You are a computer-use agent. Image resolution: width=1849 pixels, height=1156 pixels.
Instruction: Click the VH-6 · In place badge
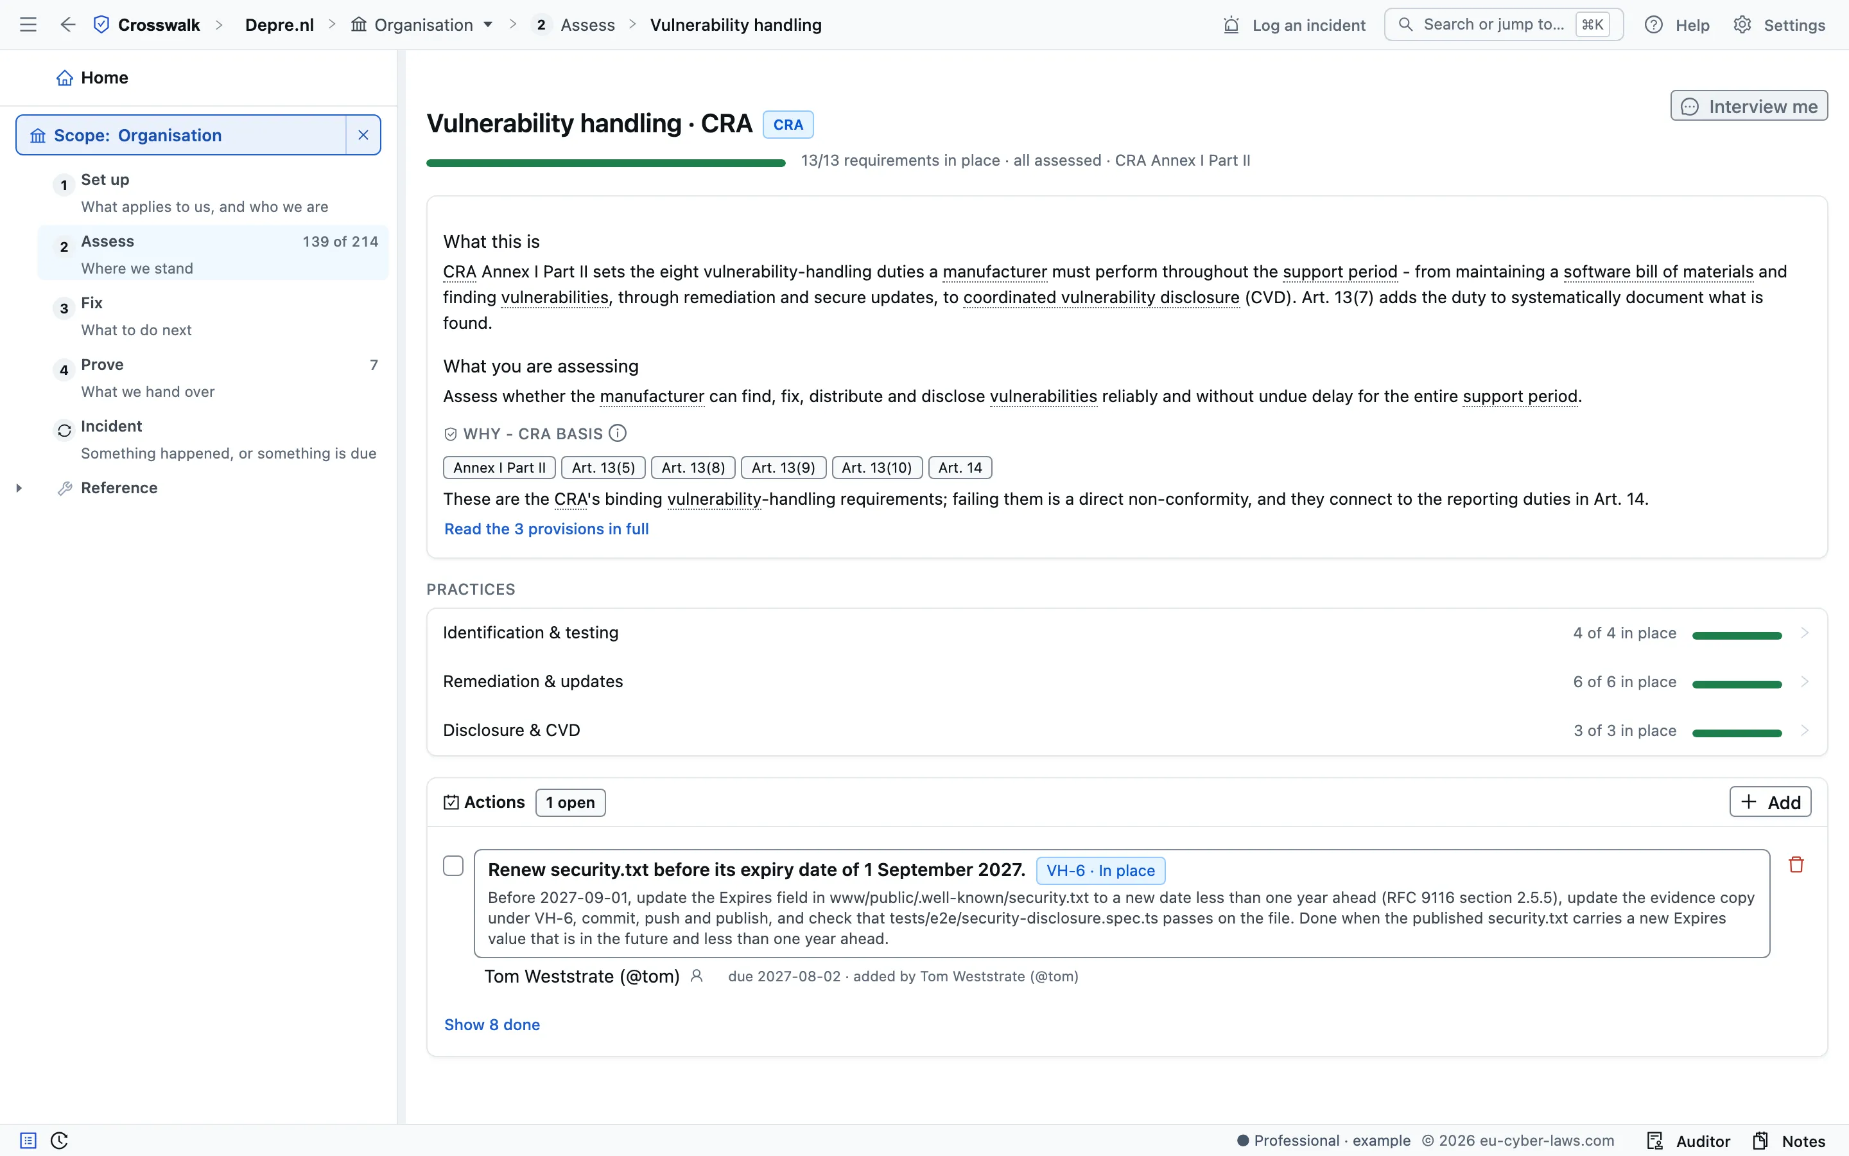[x=1100, y=871]
